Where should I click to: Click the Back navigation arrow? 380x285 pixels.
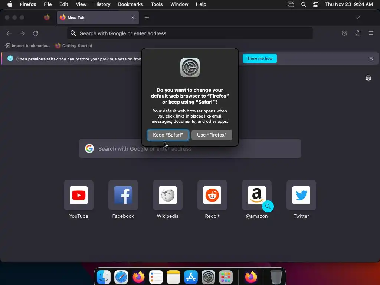[9, 33]
